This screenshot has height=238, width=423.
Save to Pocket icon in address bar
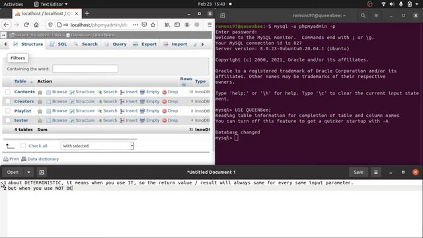144,25
